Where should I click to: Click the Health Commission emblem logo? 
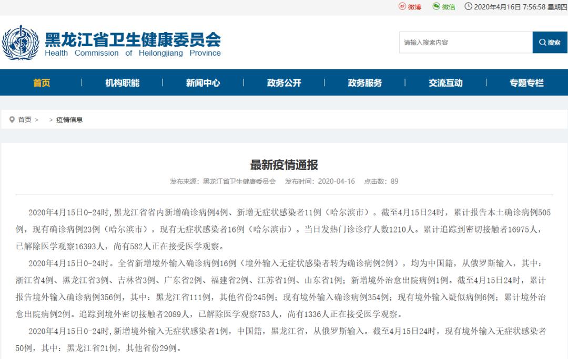tap(21, 43)
